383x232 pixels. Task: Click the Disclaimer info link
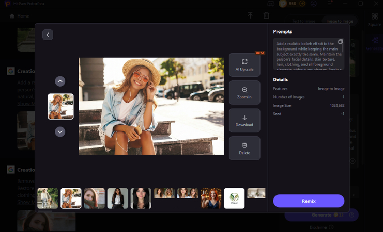tap(321, 227)
